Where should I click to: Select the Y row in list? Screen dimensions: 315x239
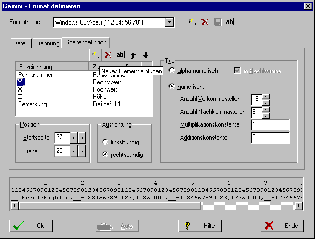[84, 82]
